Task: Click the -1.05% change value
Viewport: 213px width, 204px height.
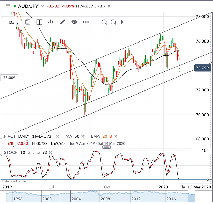Action: click(68, 6)
